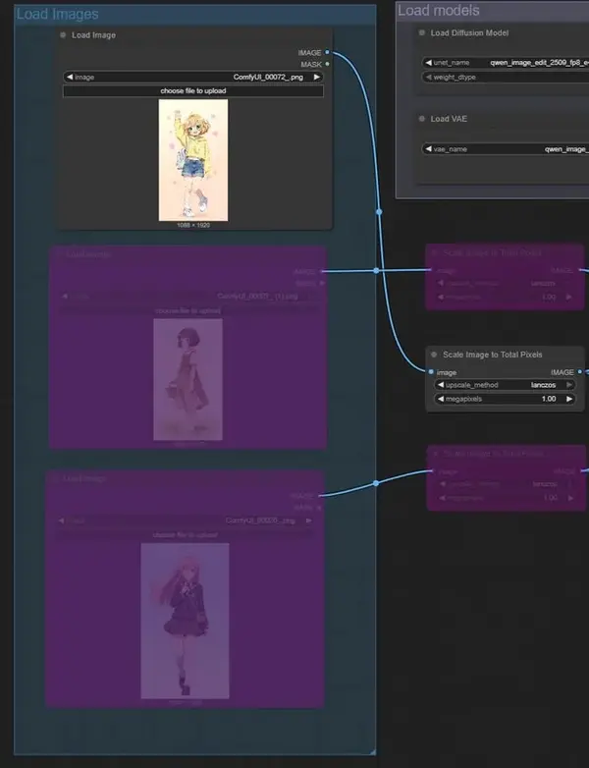Decrease megapixels with the left arrow in the gray Scale node
Viewport: 589px width, 768px height.
tap(440, 399)
